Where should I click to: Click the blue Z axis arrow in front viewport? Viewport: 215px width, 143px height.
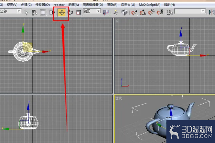click(x=181, y=33)
